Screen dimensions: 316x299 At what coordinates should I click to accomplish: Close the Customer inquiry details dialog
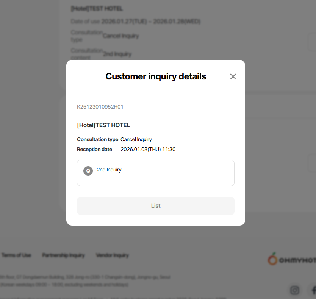click(x=233, y=76)
